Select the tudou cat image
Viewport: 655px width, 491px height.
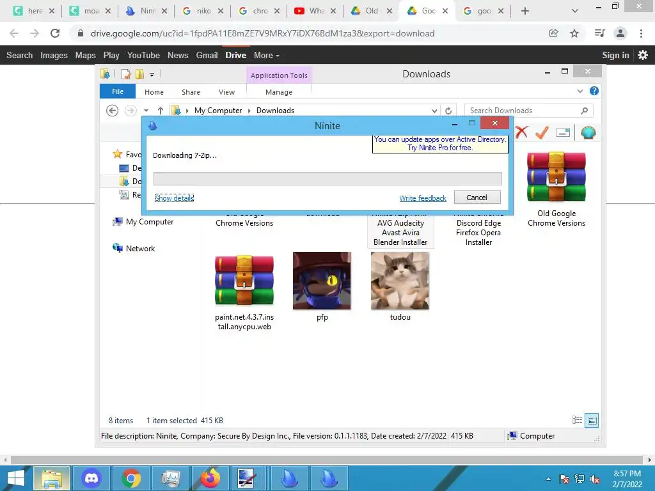click(400, 286)
